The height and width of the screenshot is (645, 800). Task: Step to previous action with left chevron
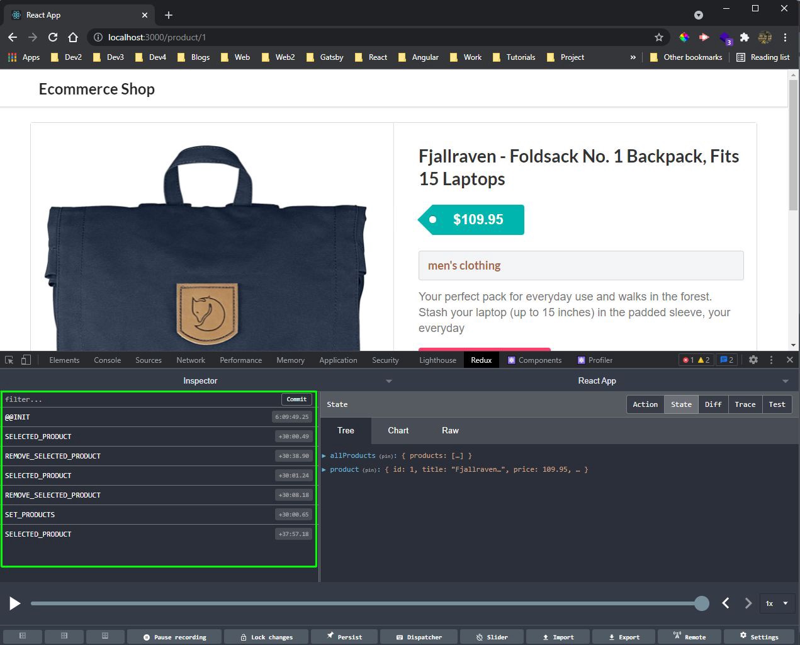726,603
